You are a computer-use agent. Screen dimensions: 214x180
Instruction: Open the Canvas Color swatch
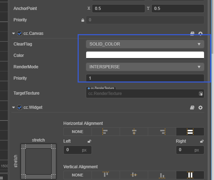click(145, 55)
